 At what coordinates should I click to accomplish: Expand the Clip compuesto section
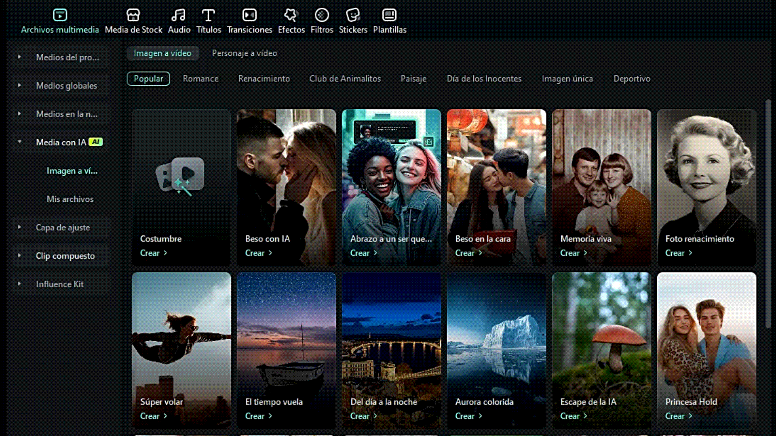point(19,256)
